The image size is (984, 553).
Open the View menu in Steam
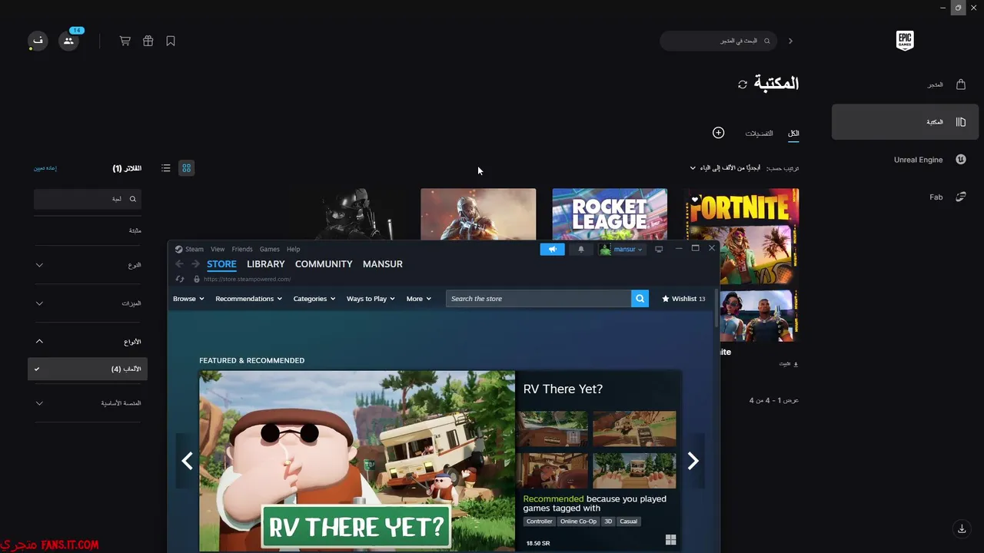[x=218, y=249]
